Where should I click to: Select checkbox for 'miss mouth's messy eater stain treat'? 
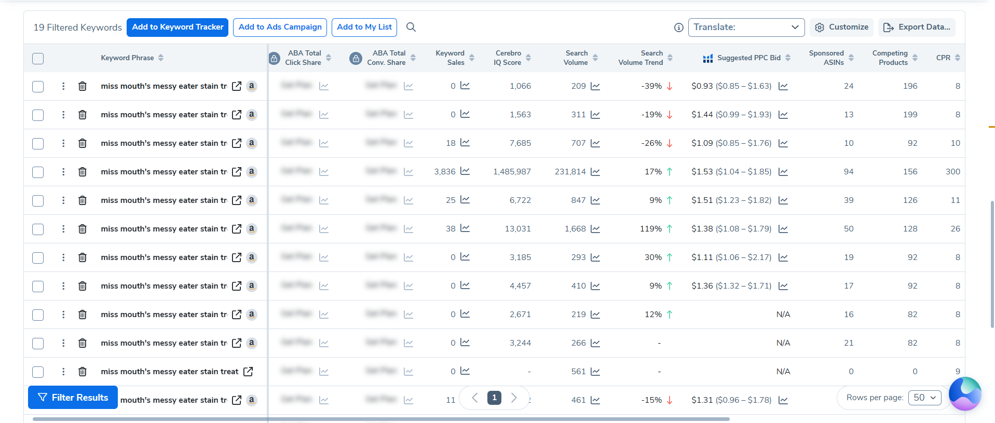click(x=38, y=372)
